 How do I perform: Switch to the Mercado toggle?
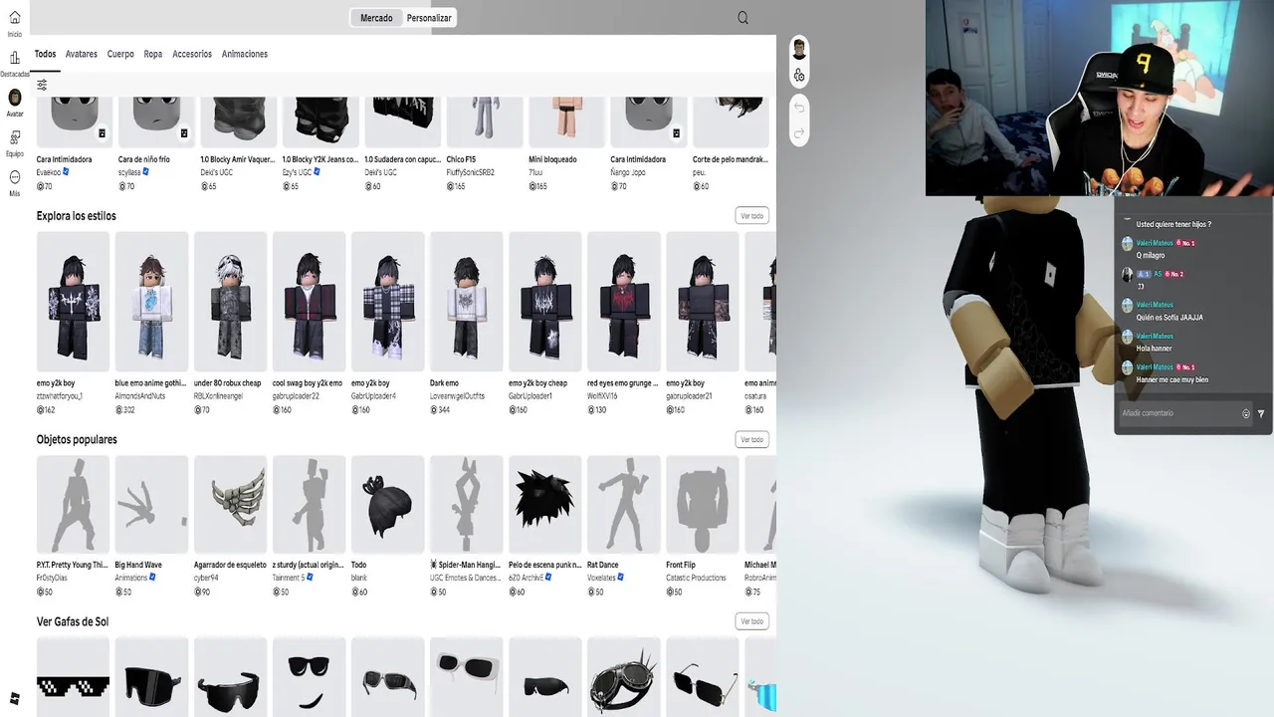point(376,18)
